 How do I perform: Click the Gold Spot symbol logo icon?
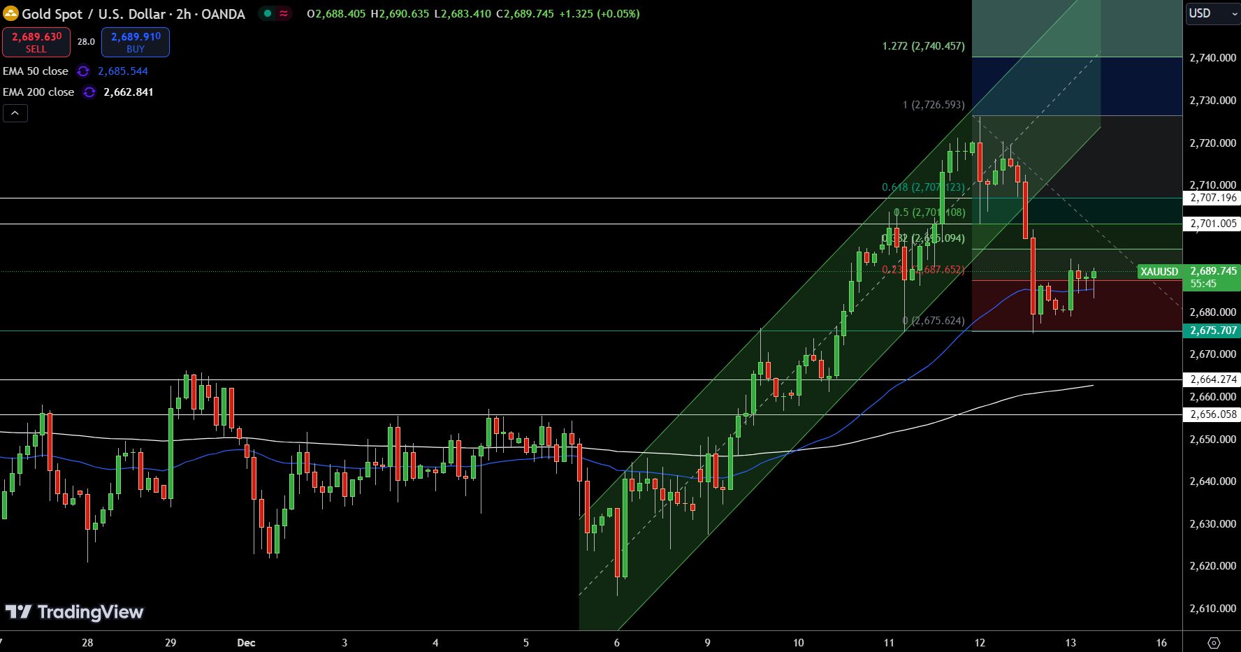coord(10,14)
